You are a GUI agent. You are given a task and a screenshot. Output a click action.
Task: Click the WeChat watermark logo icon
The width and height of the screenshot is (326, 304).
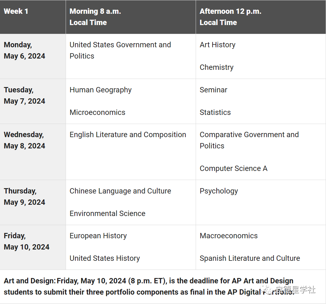[x=268, y=290]
